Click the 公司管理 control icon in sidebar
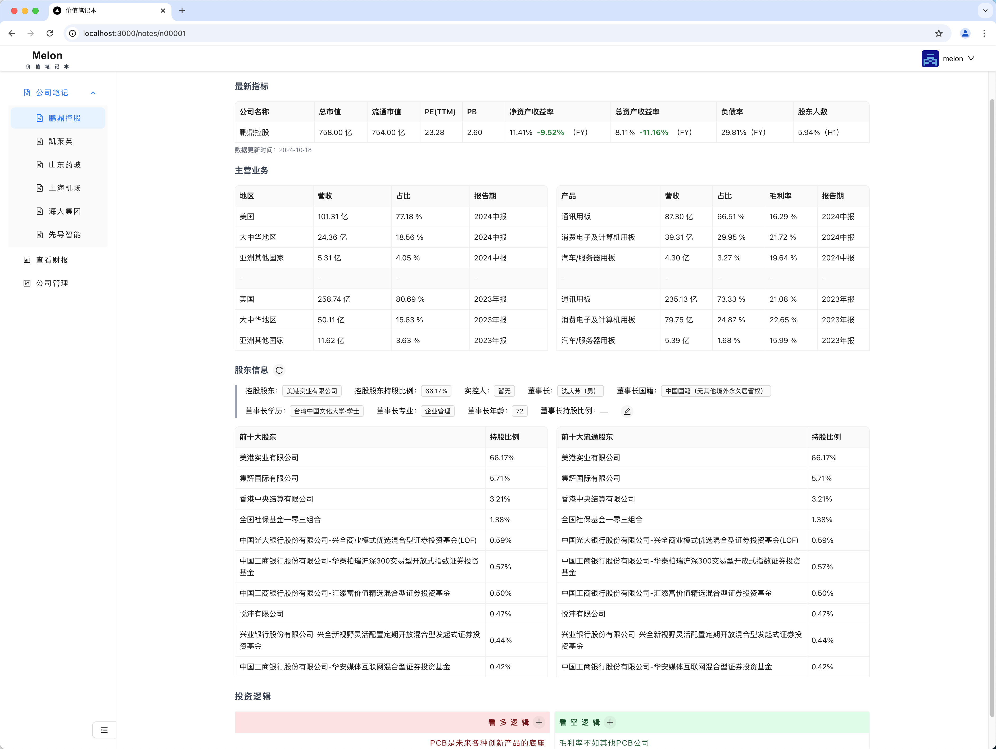 [27, 283]
